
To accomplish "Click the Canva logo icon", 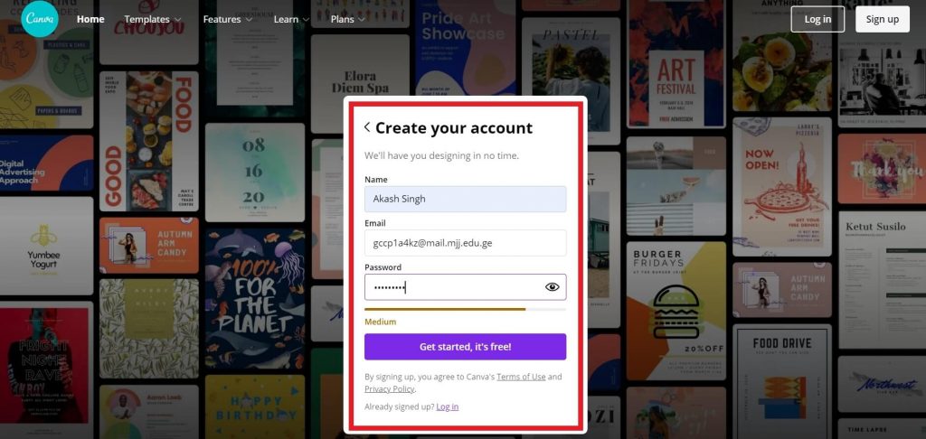I will tap(40, 19).
